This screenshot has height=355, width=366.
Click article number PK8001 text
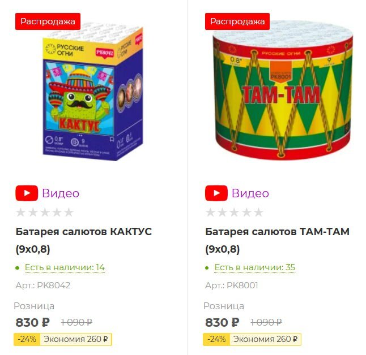(242, 285)
